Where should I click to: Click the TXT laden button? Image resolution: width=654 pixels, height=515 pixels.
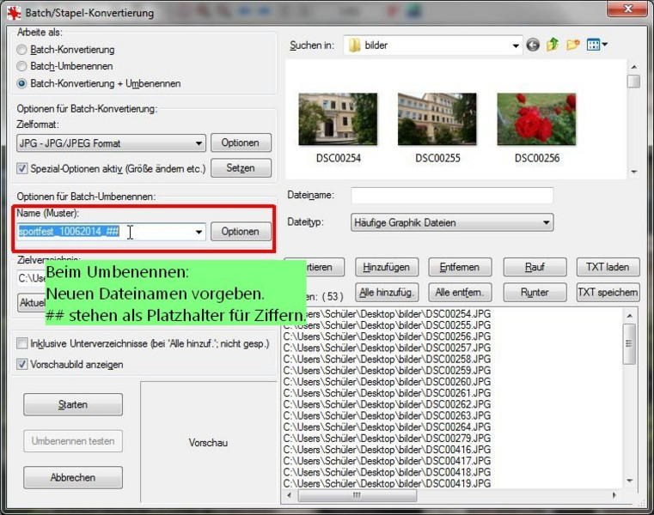pos(608,267)
